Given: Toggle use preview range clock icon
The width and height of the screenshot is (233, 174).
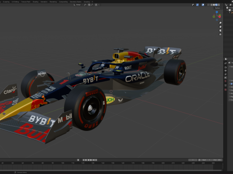Looking at the screenshot, I should coord(199,160).
